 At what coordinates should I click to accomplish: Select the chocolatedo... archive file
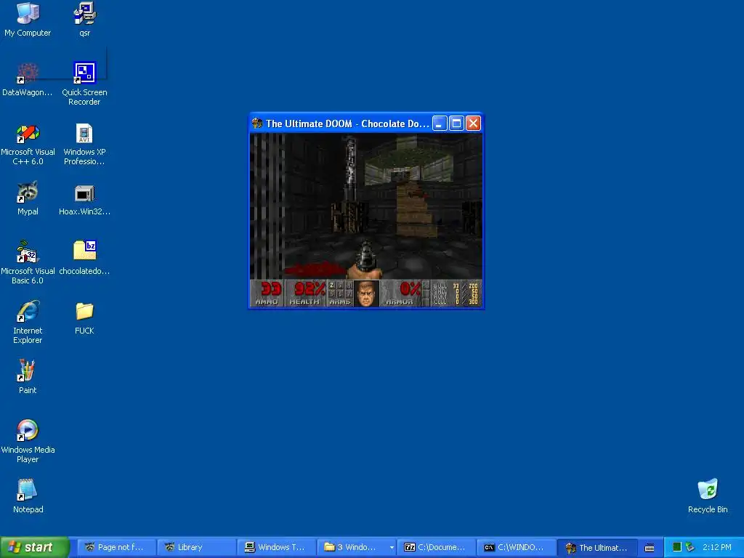84,258
